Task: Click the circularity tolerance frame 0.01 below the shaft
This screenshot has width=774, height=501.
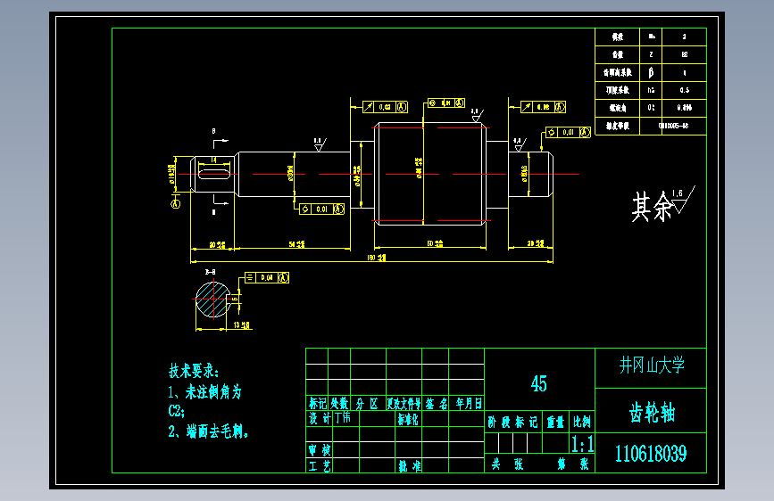Action: coord(322,209)
